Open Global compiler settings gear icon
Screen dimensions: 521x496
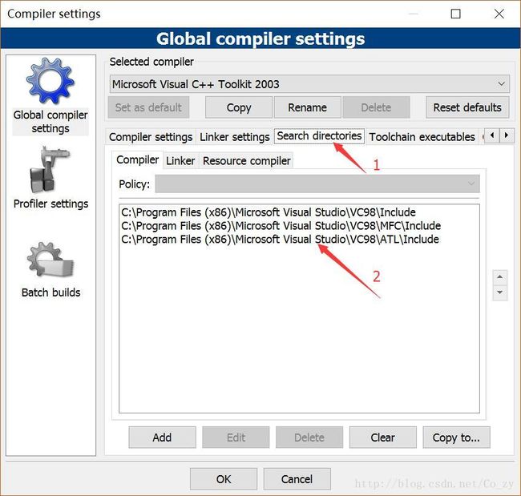pos(50,81)
